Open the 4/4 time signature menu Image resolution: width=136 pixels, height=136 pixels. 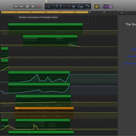(88, 6)
